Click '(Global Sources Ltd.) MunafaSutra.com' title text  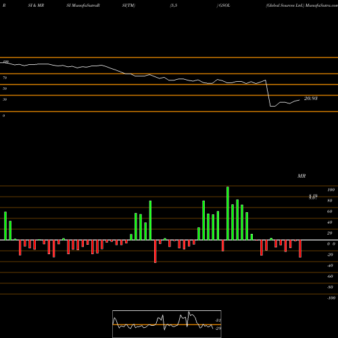(x=301, y=5)
